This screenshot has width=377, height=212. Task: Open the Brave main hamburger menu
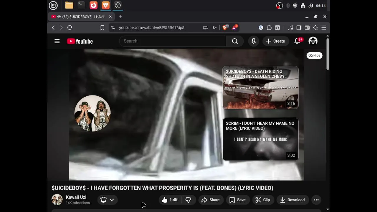point(324,28)
